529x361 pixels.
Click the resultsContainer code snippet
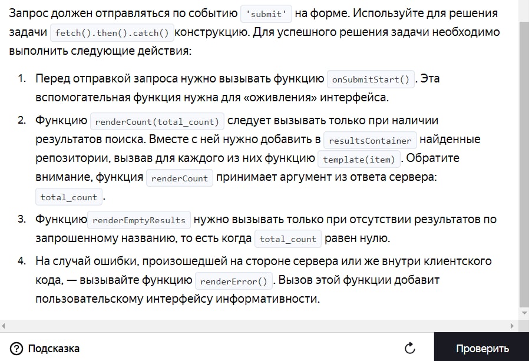[371, 141]
